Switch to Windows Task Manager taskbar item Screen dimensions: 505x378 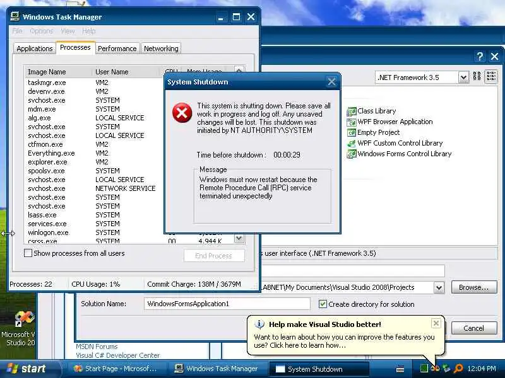pos(218,369)
